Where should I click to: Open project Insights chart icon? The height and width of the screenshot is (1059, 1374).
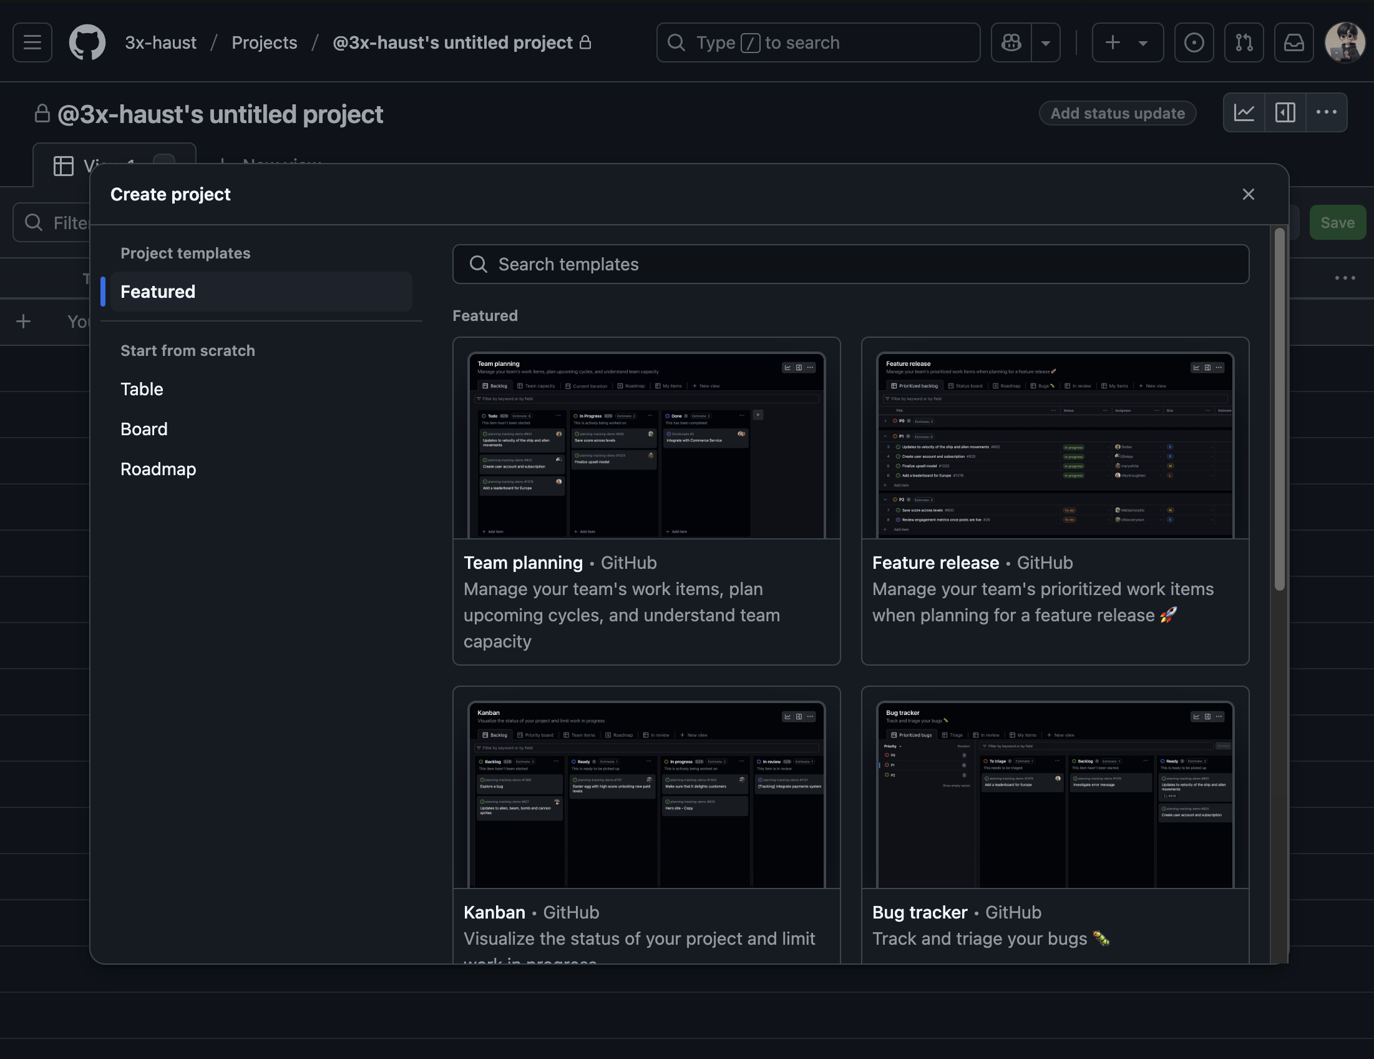[x=1244, y=112]
